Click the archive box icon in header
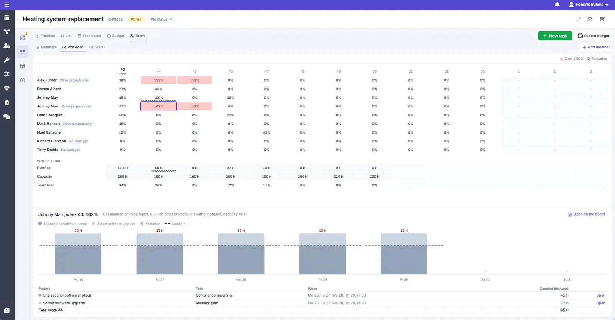The width and height of the screenshot is (615, 320). 602,19
